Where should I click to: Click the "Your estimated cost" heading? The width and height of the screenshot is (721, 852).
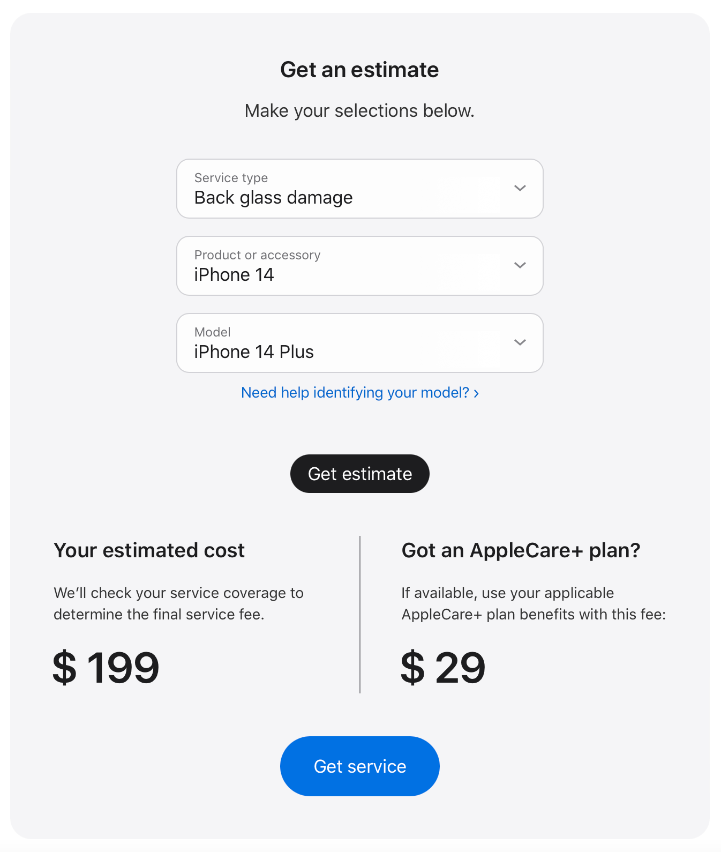(x=149, y=550)
